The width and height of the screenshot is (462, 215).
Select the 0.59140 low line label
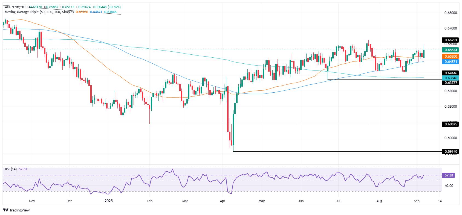[x=450, y=151]
